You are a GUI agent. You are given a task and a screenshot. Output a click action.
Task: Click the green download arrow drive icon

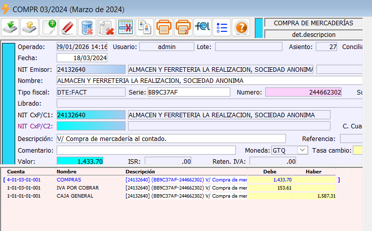(11, 27)
